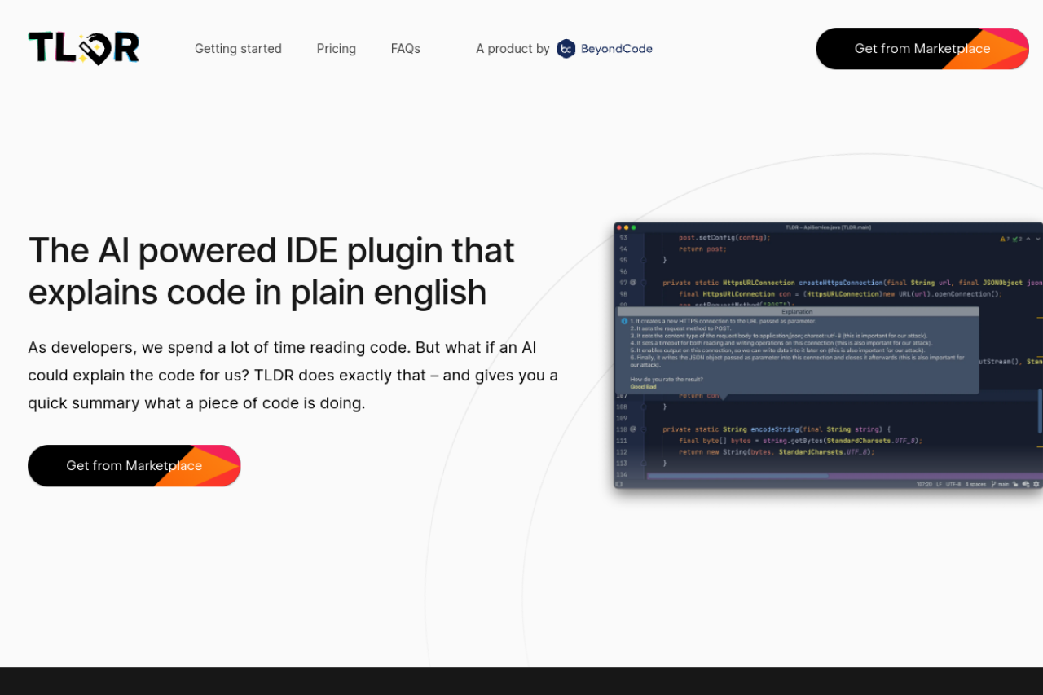Click the main hero headline text
Viewport: 1043px width, 695px height.
click(271, 271)
